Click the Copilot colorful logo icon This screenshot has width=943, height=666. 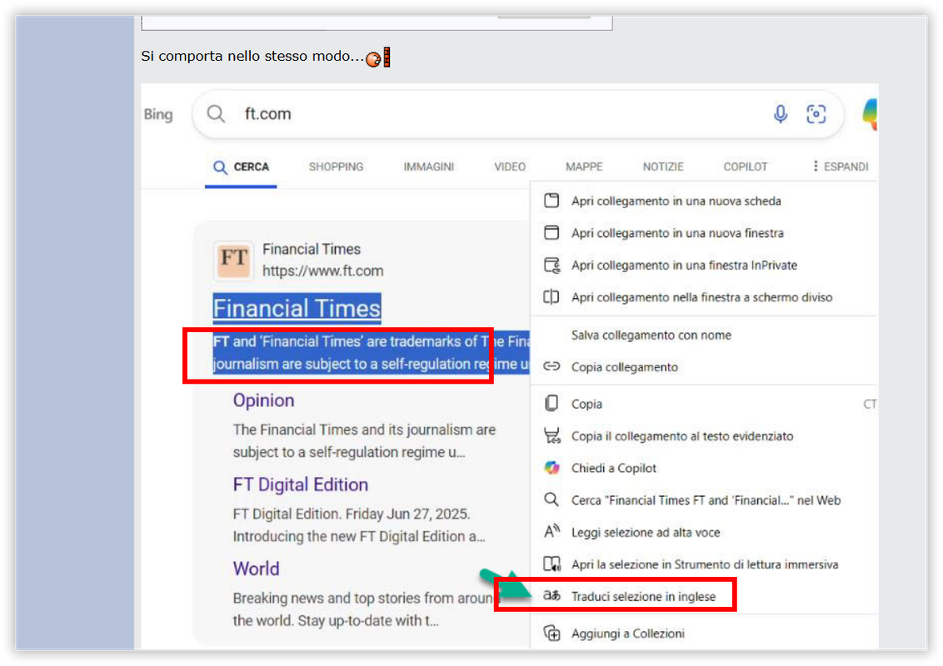tap(871, 114)
